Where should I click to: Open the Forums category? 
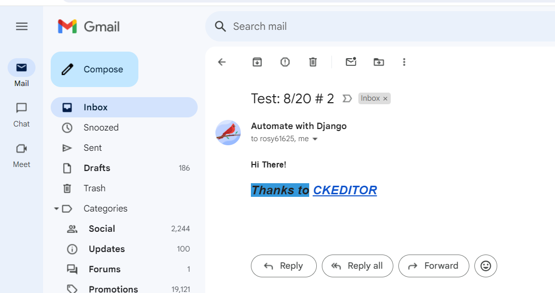tap(124, 269)
